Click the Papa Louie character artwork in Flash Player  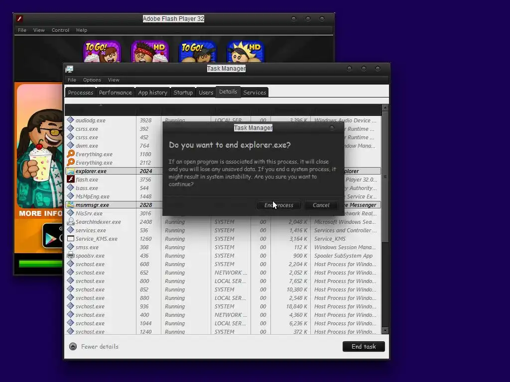[x=41, y=159]
